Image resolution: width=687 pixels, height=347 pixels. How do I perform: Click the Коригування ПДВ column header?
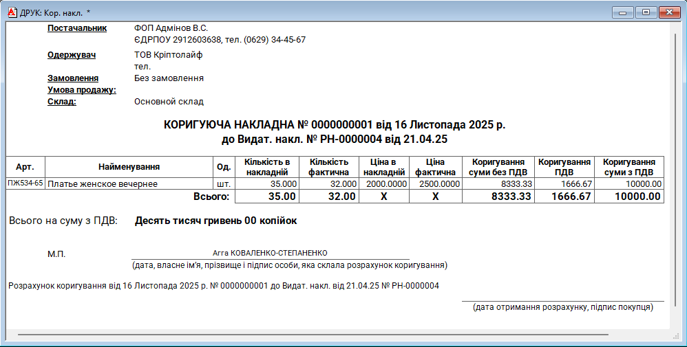(x=564, y=167)
